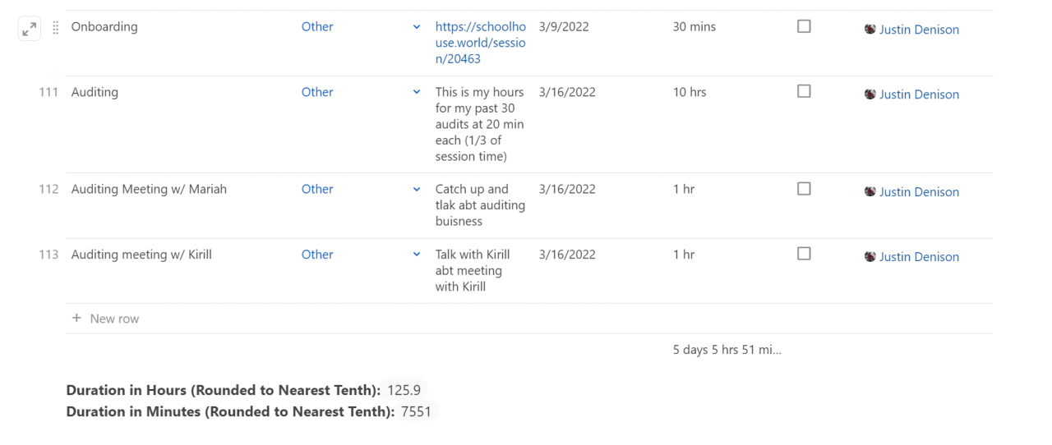Open Justin Denison's profile in Auditing row
The width and height of the screenshot is (1052, 445).
(919, 94)
